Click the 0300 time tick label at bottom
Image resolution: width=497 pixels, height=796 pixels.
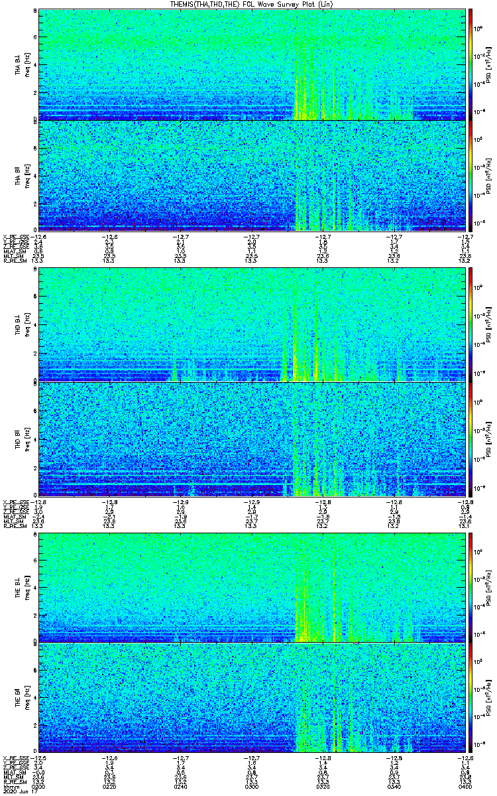click(x=252, y=787)
